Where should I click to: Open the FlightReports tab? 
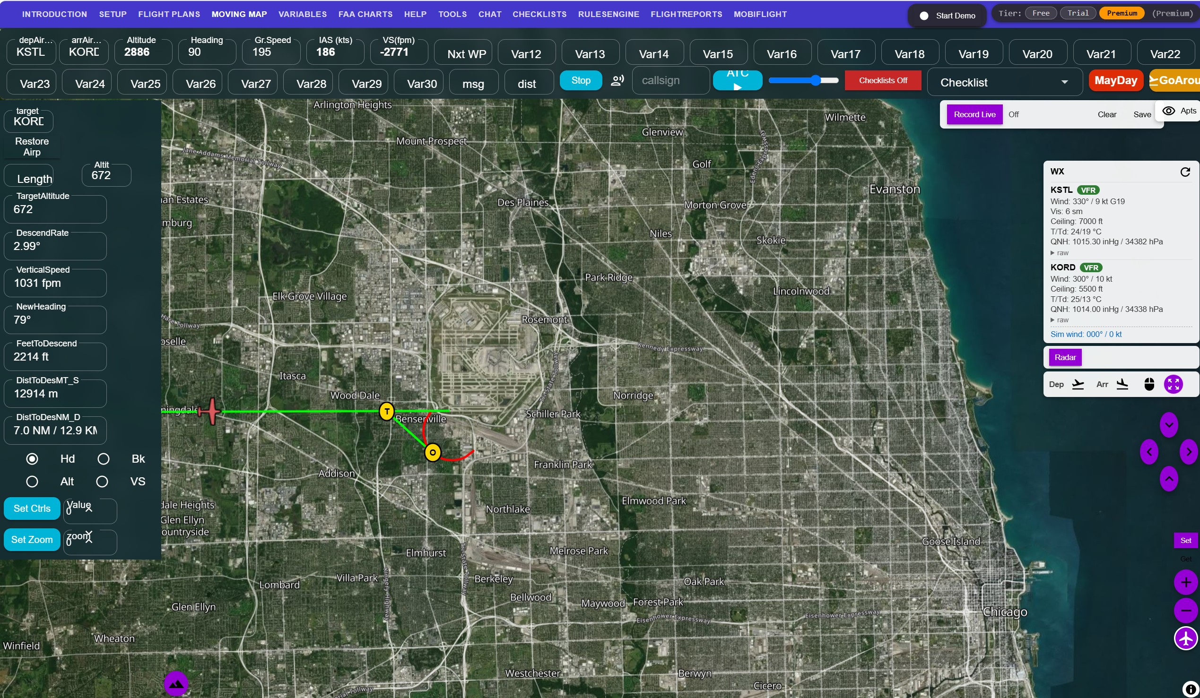686,14
